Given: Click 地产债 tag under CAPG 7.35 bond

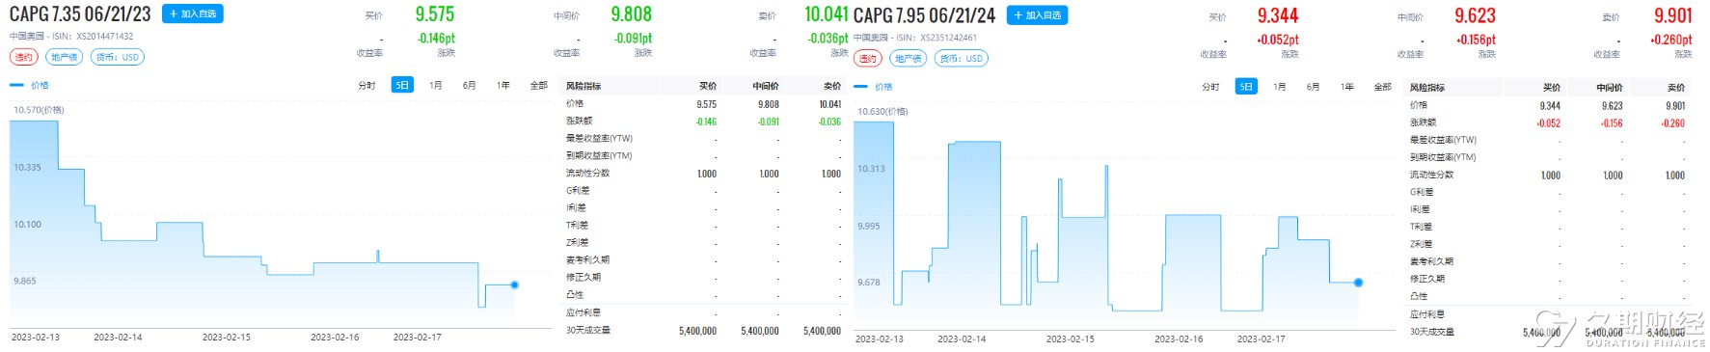Looking at the screenshot, I should [x=65, y=57].
